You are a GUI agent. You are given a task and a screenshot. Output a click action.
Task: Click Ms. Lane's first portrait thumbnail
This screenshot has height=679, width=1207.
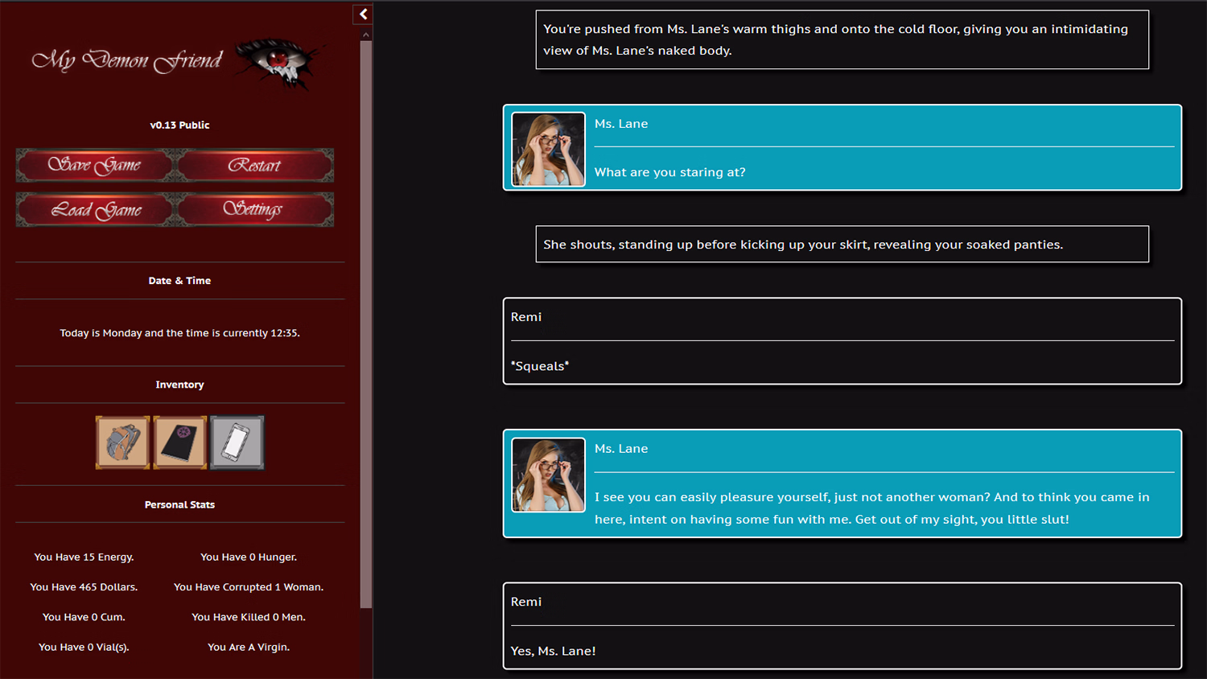click(549, 150)
